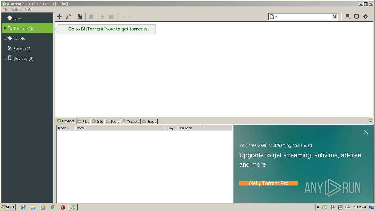
Task: Open Opera browser taskbar icon
Action: (63, 207)
